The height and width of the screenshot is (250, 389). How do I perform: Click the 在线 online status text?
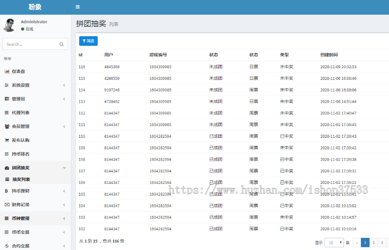(x=29, y=29)
